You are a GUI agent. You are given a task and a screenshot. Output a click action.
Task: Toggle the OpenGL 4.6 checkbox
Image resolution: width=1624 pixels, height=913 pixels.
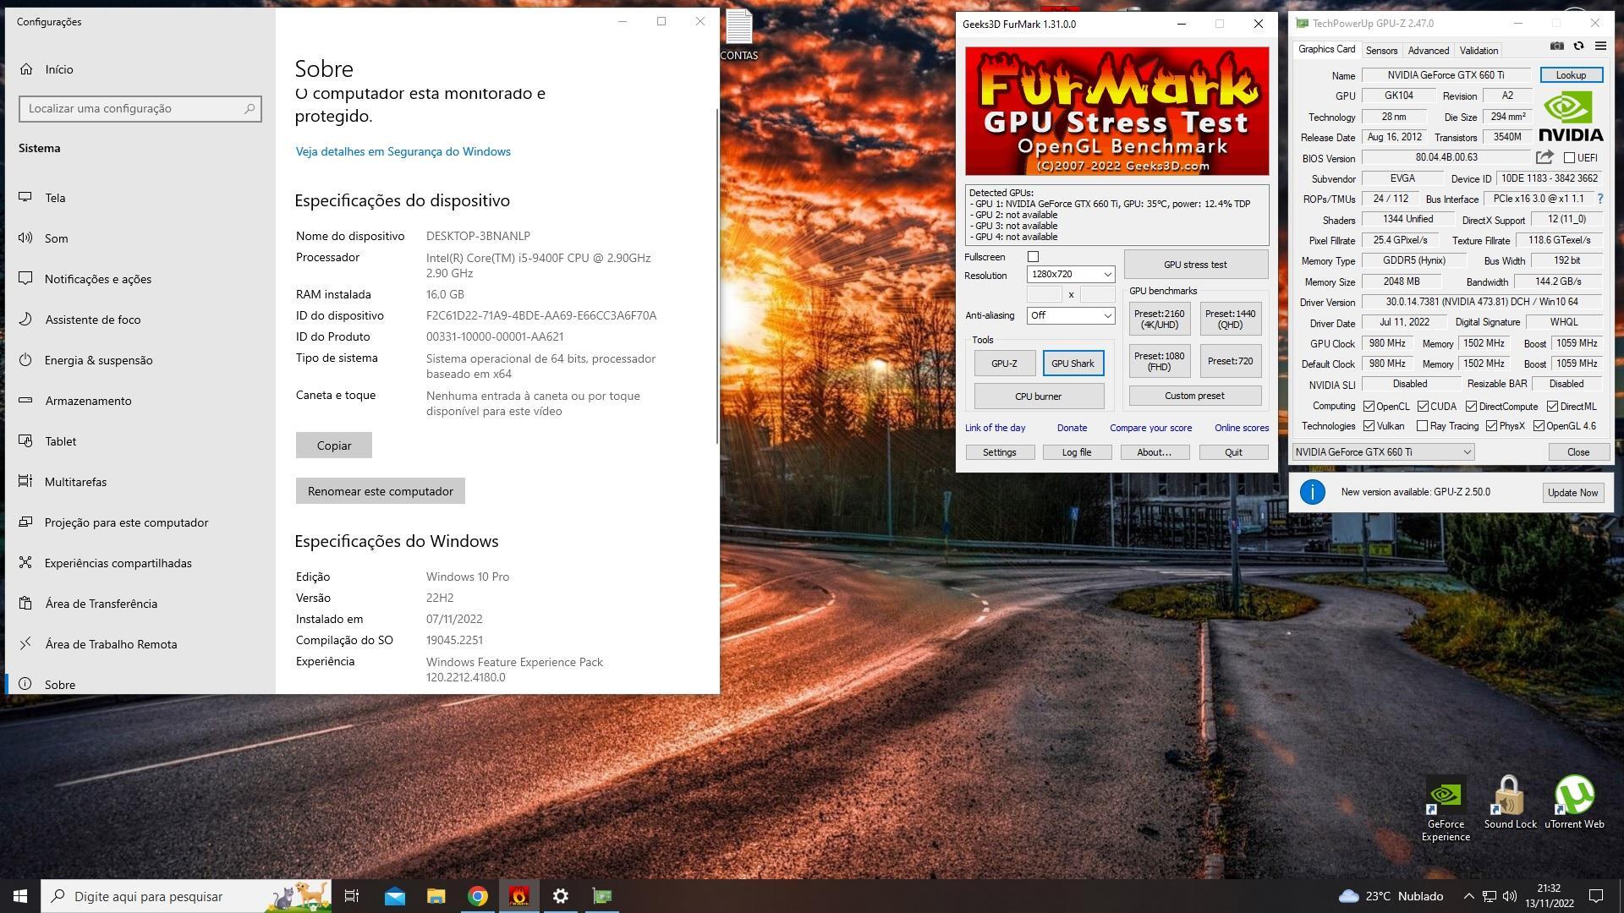click(x=1539, y=426)
